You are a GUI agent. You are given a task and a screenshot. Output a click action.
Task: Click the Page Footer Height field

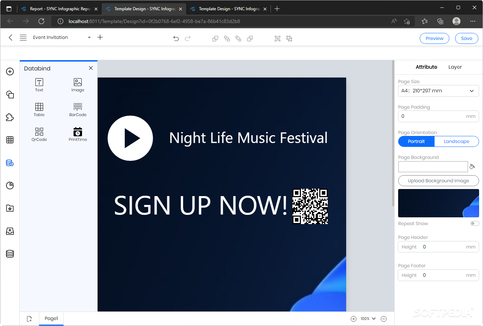(x=438, y=275)
